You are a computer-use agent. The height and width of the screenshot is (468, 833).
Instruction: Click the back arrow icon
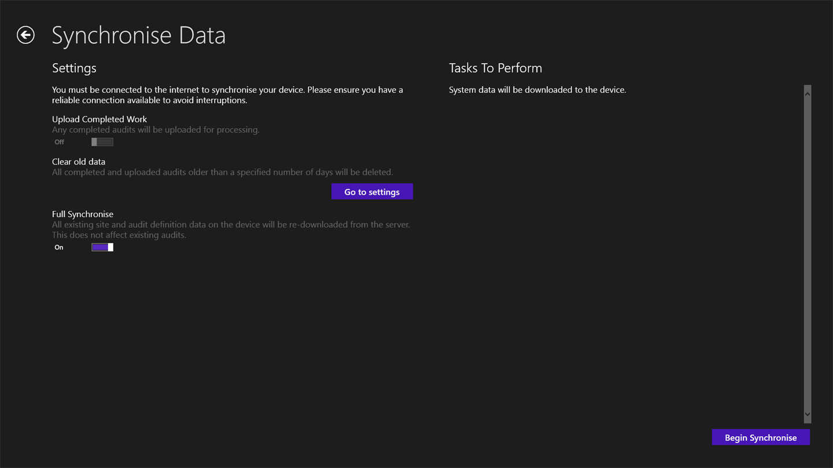click(x=25, y=35)
